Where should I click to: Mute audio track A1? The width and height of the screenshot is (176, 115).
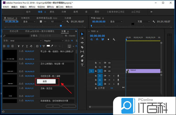click(x=110, y=76)
